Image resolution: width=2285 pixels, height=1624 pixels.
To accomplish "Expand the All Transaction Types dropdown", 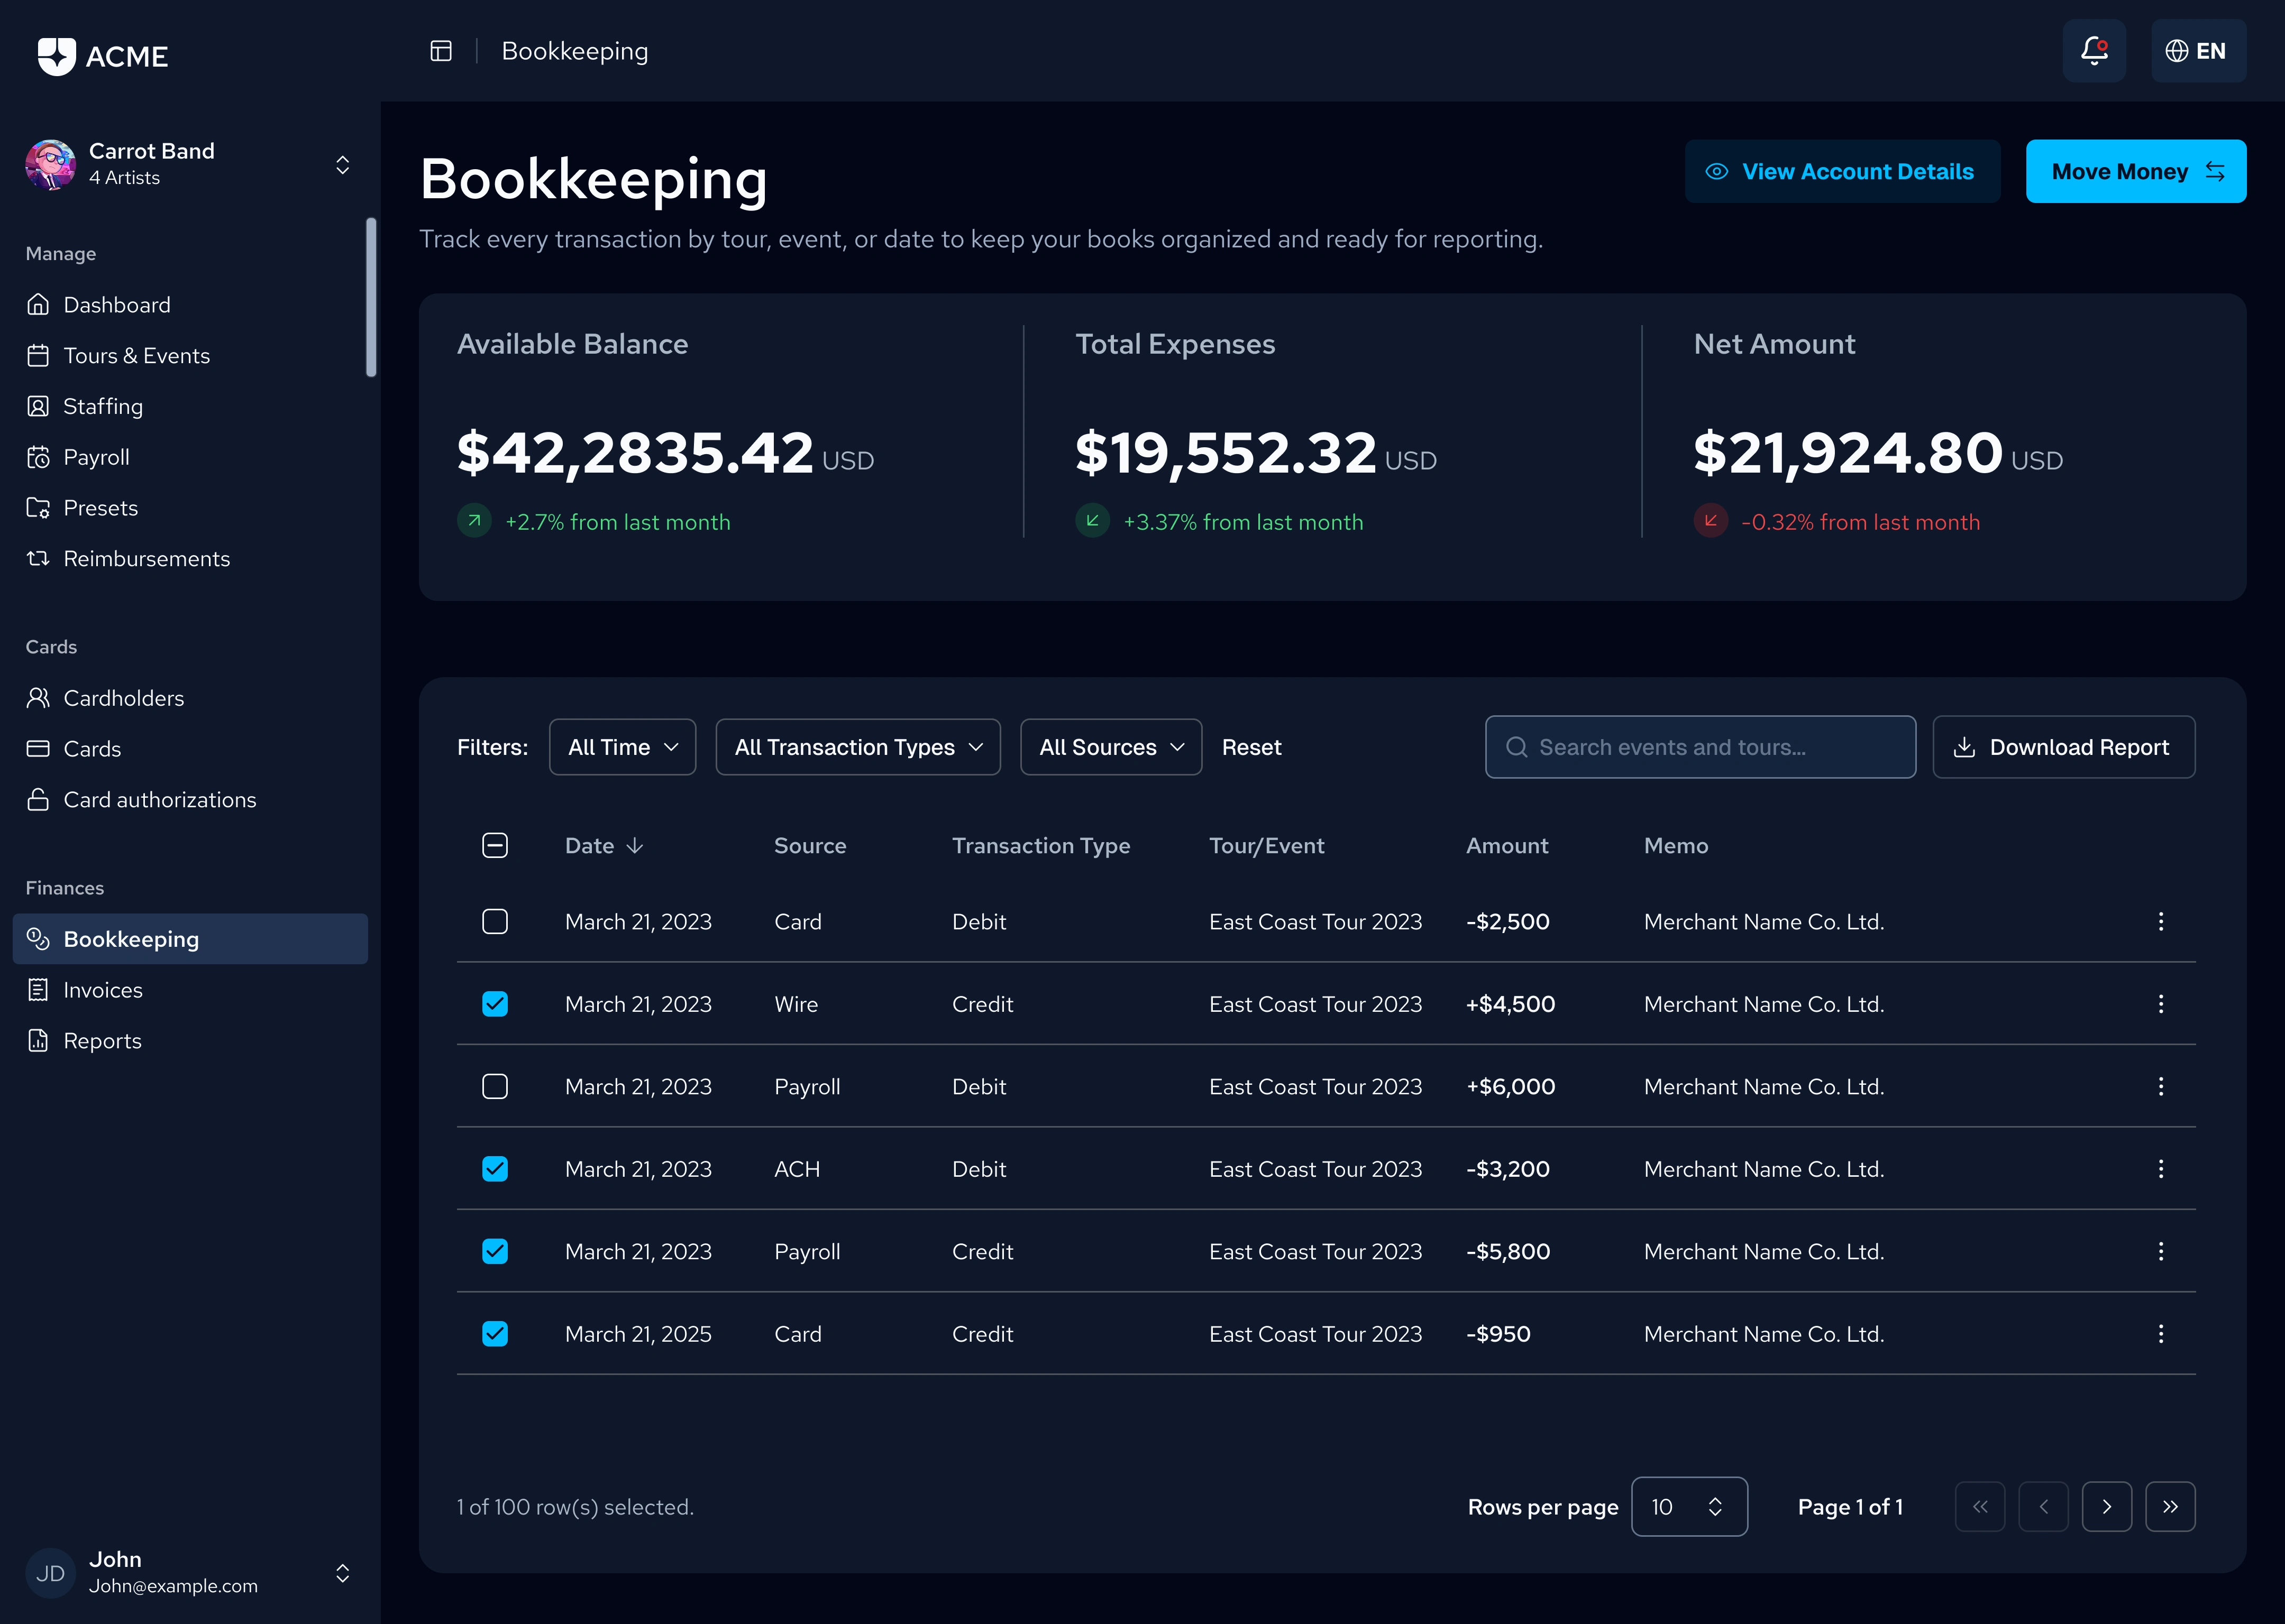I will coord(857,747).
